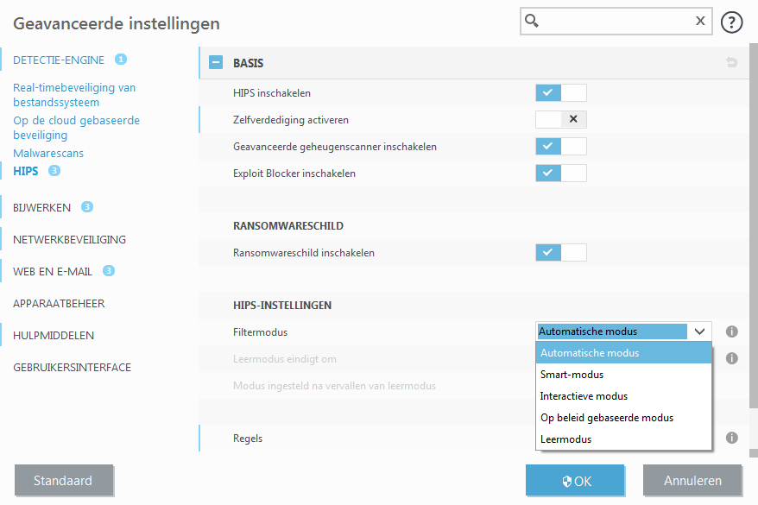Click info icon beside Leermodus eindigt om
The height and width of the screenshot is (505, 758).
(x=731, y=358)
